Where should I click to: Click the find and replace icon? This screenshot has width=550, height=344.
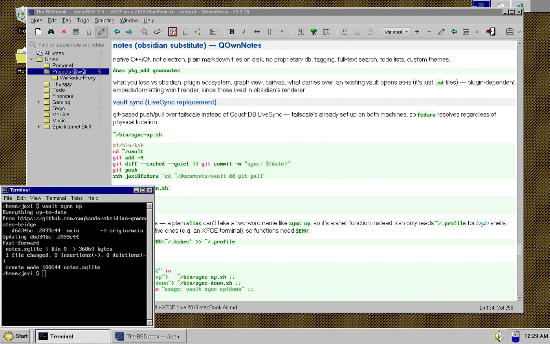point(157,32)
